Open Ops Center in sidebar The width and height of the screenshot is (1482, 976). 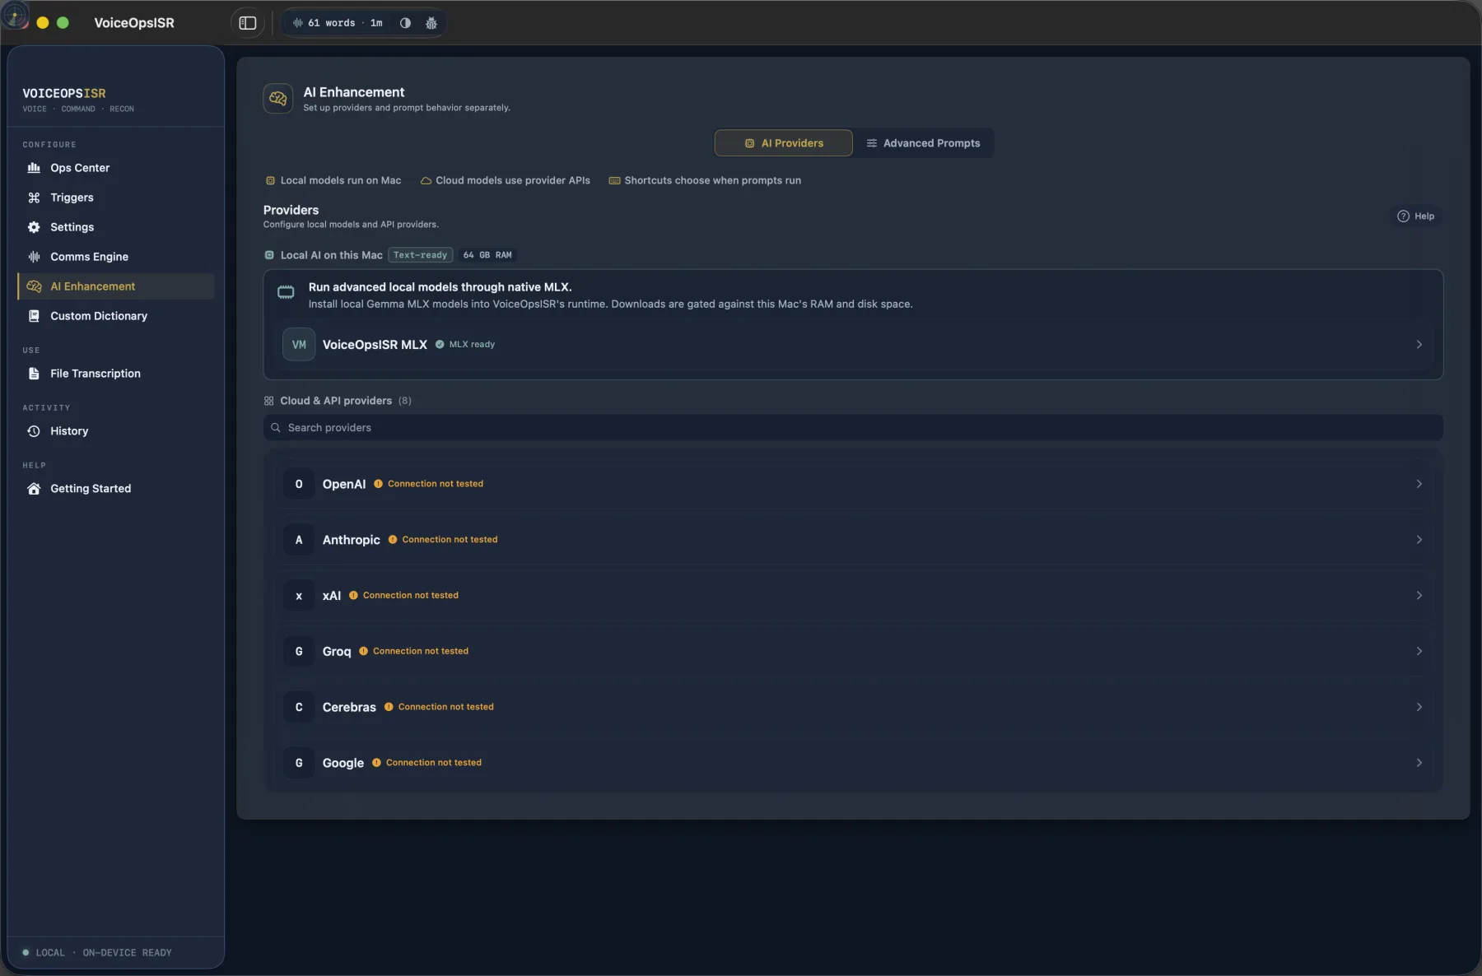coord(115,168)
